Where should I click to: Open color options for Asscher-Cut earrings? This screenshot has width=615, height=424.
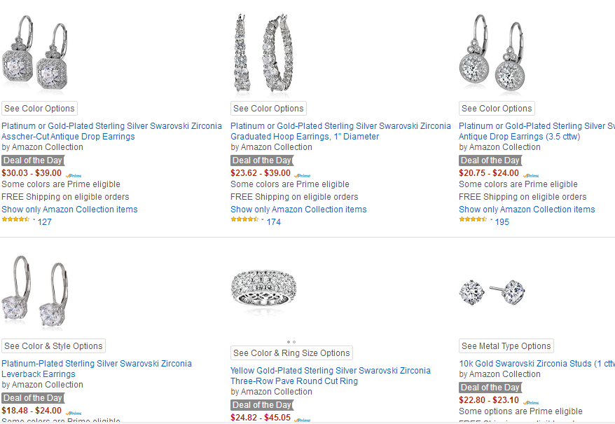tap(39, 109)
